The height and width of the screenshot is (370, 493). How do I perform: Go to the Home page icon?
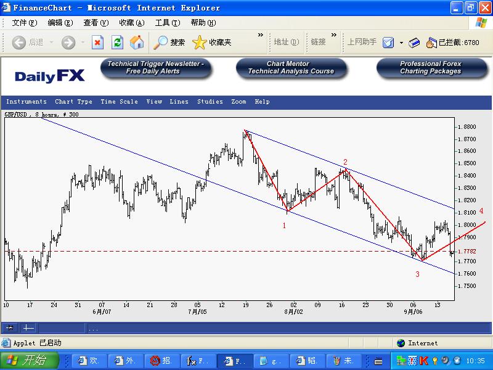137,43
